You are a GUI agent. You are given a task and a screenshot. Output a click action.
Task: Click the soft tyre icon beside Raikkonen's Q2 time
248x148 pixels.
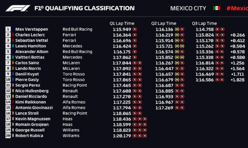click(x=177, y=102)
